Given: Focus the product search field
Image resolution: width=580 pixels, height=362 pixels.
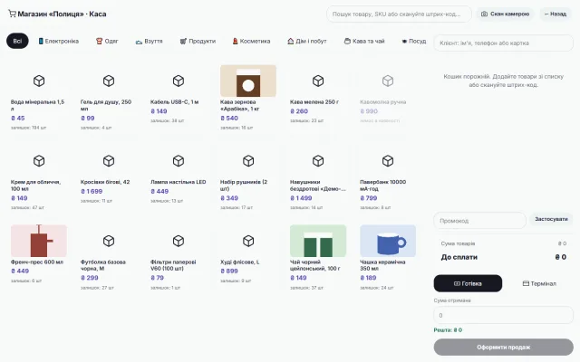Looking at the screenshot, I should click(399, 14).
